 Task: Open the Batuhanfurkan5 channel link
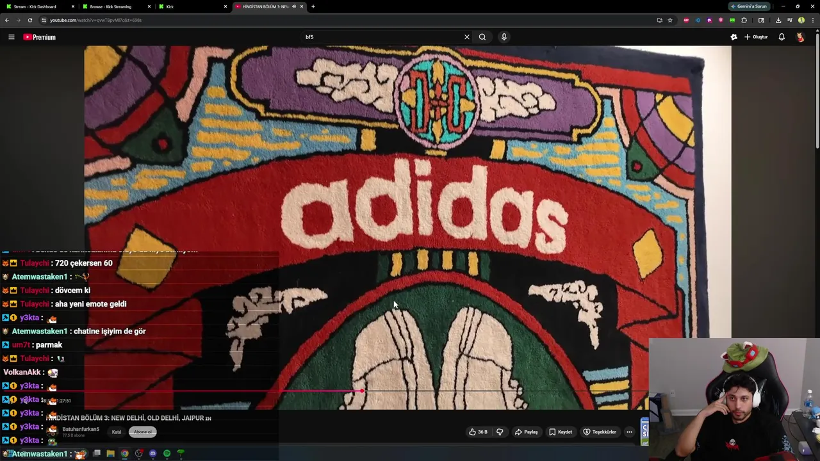[81, 429]
